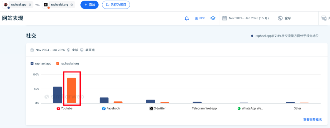330x128 pixels.
Task: Save comparison via 另存为项目 button
Action: 116,5
